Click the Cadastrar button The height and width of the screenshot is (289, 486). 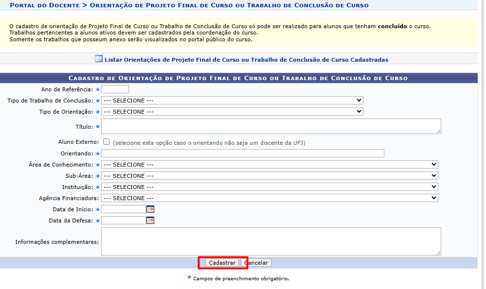(x=222, y=263)
